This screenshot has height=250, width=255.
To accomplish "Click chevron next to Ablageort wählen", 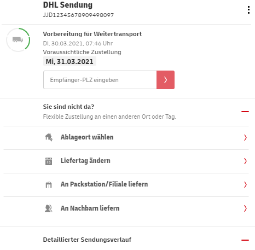I will pyautogui.click(x=245, y=137).
